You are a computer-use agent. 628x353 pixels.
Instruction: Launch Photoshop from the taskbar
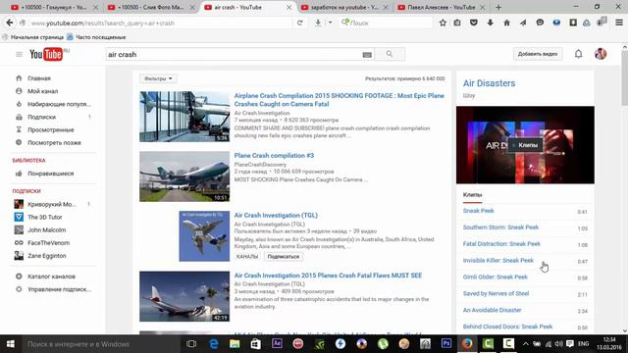[446, 344]
